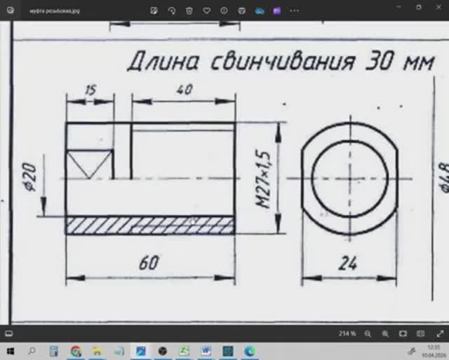The width and height of the screenshot is (449, 360).
Task: Click the dimension 60 on the drawing
Action: 149,263
